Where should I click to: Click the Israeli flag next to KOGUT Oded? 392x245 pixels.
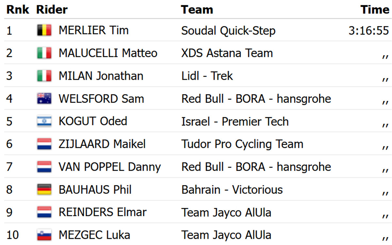pos(44,122)
